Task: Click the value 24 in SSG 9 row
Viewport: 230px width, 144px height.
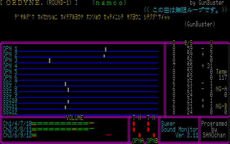Action: pyautogui.click(x=190, y=95)
